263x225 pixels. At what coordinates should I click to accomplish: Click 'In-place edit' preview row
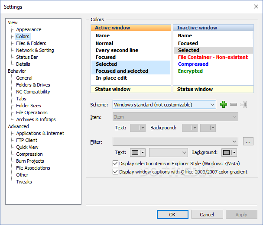pos(131,78)
